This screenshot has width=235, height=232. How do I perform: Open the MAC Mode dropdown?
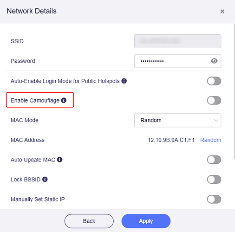pyautogui.click(x=177, y=120)
